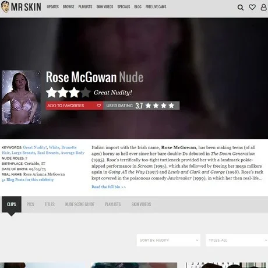Viewport: 268px width, 268px height.
Task: Open the Browse menu
Action: [x=68, y=7]
